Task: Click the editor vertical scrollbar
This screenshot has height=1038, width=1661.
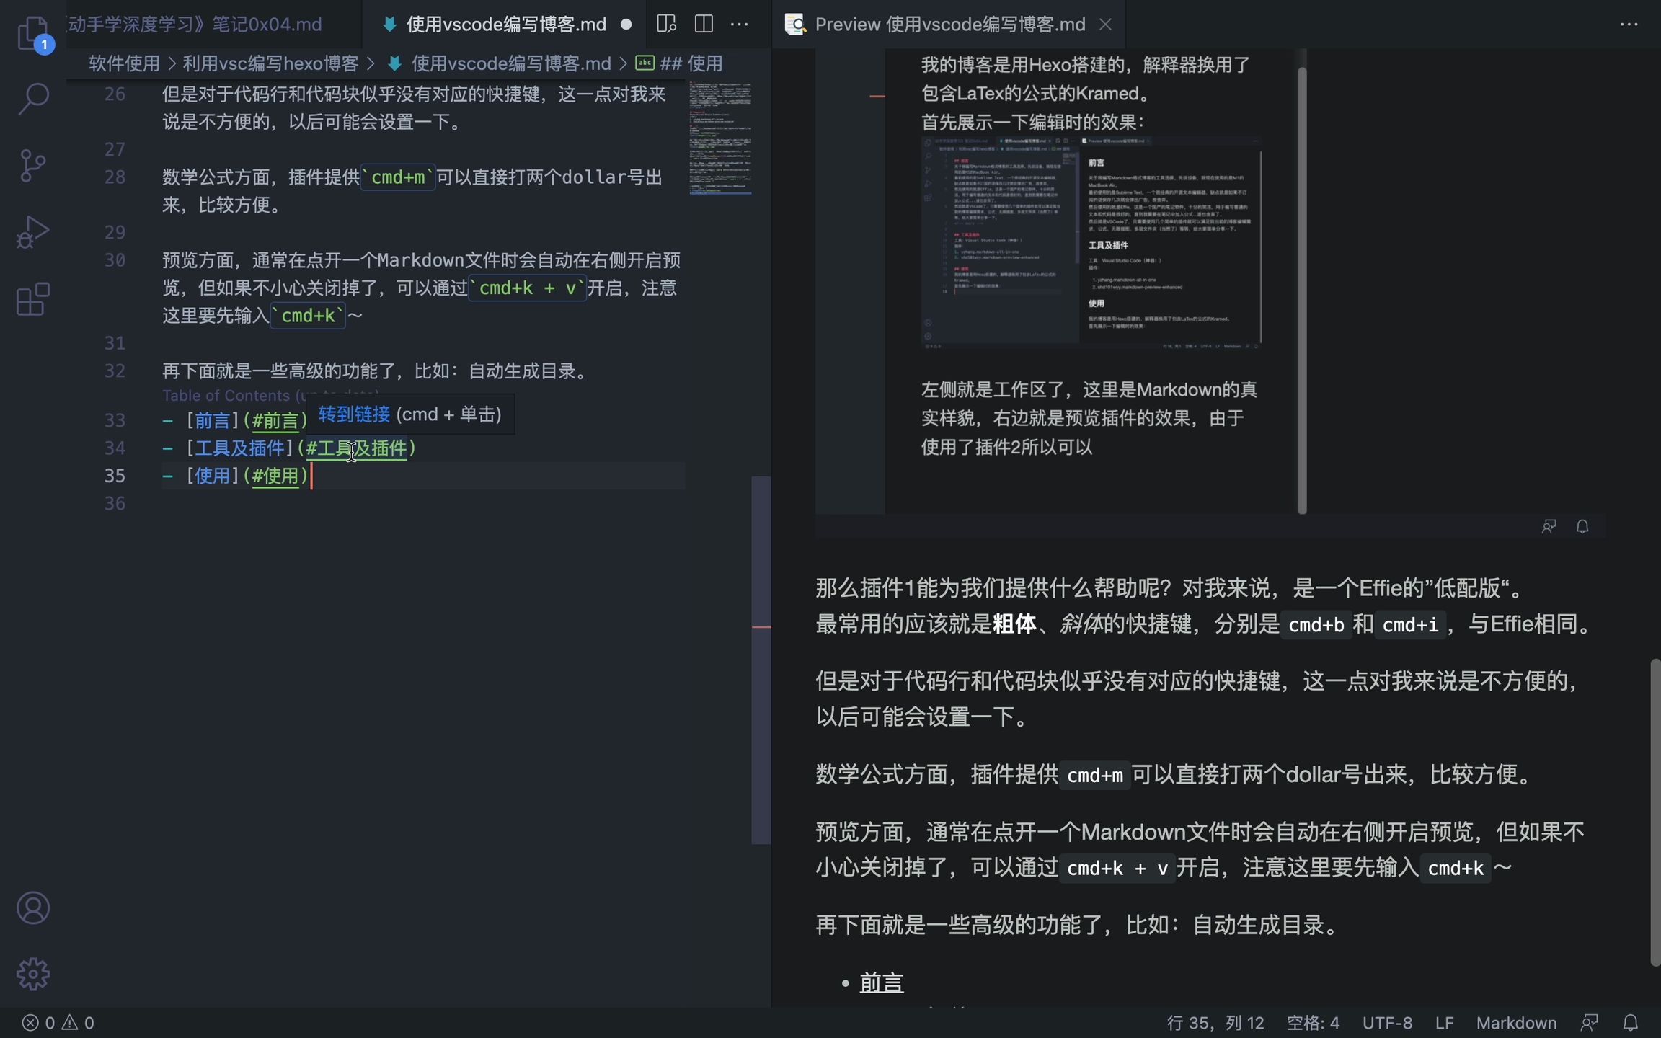Action: (761, 660)
